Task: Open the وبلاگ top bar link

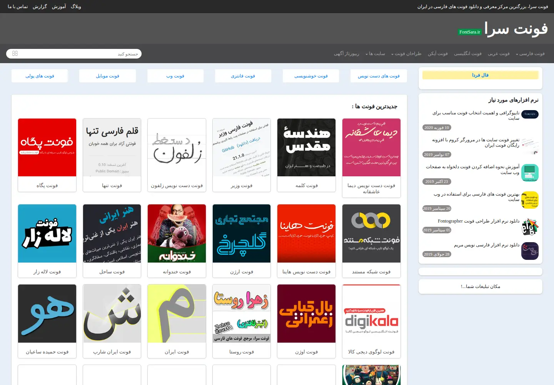Action: (76, 7)
